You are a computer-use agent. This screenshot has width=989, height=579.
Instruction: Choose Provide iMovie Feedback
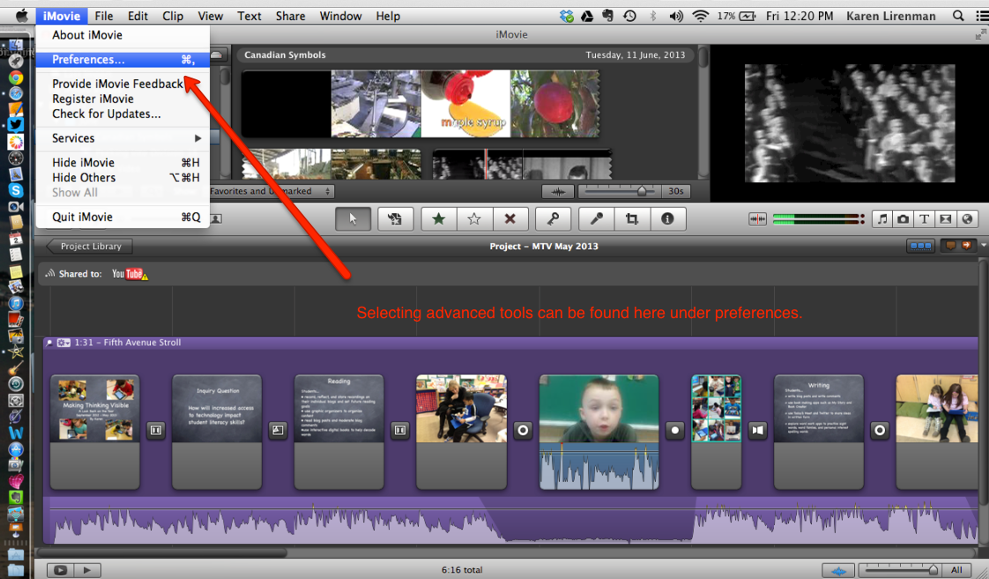pyautogui.click(x=123, y=84)
